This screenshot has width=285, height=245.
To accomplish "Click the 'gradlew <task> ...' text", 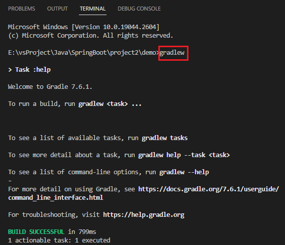I will 110,104.
